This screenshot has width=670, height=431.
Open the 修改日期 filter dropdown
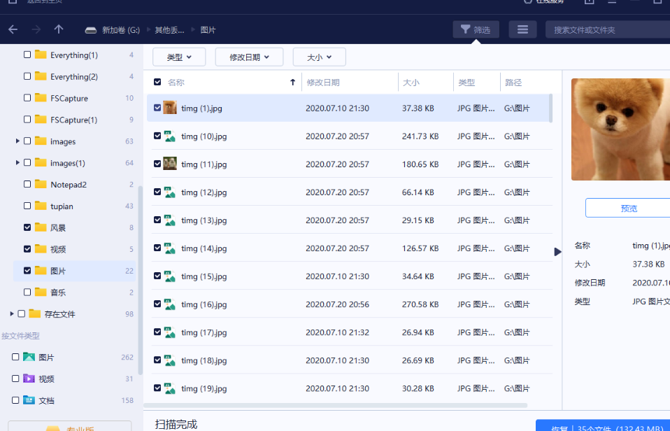pyautogui.click(x=248, y=57)
